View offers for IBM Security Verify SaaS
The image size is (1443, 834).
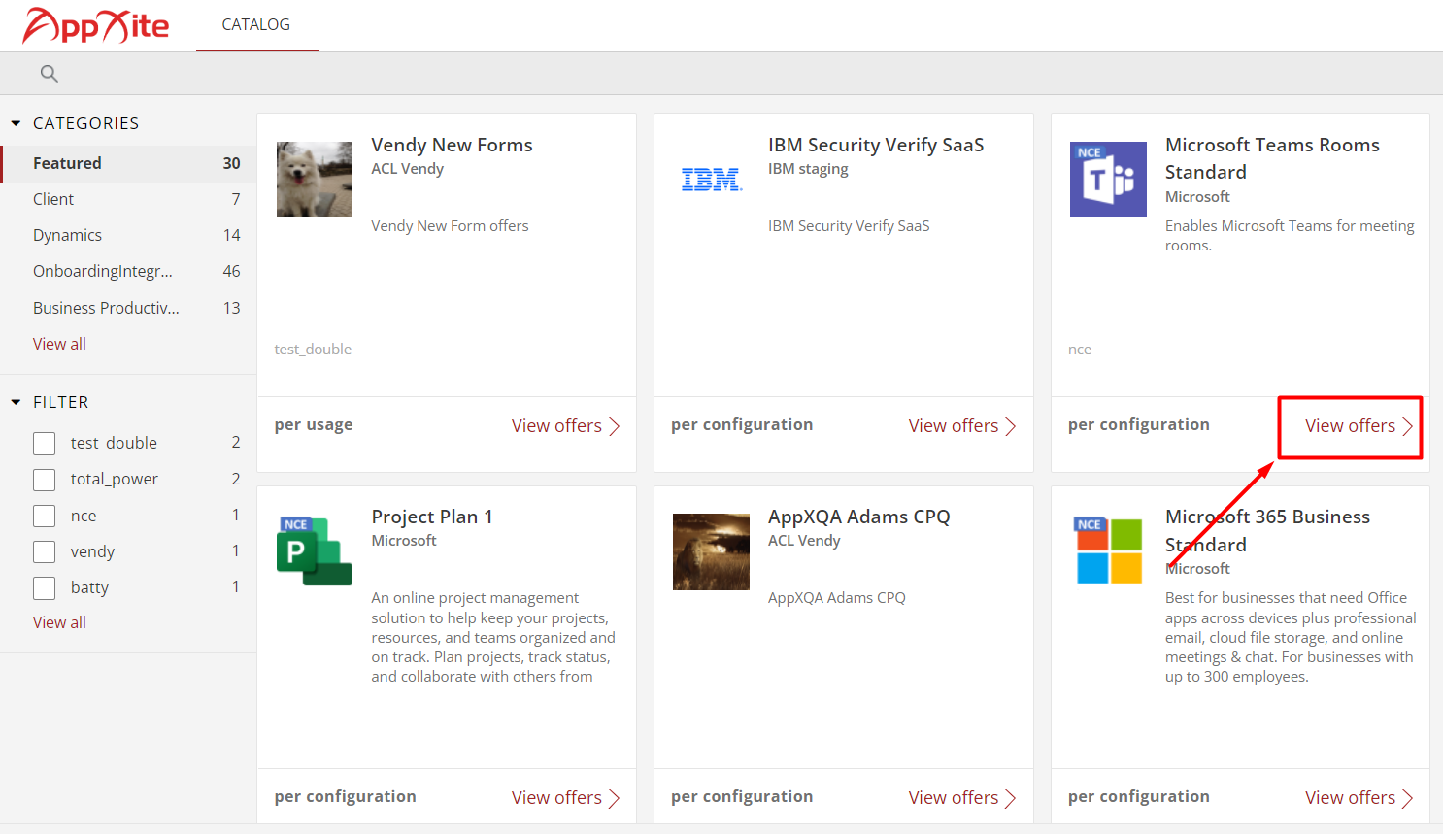click(962, 426)
